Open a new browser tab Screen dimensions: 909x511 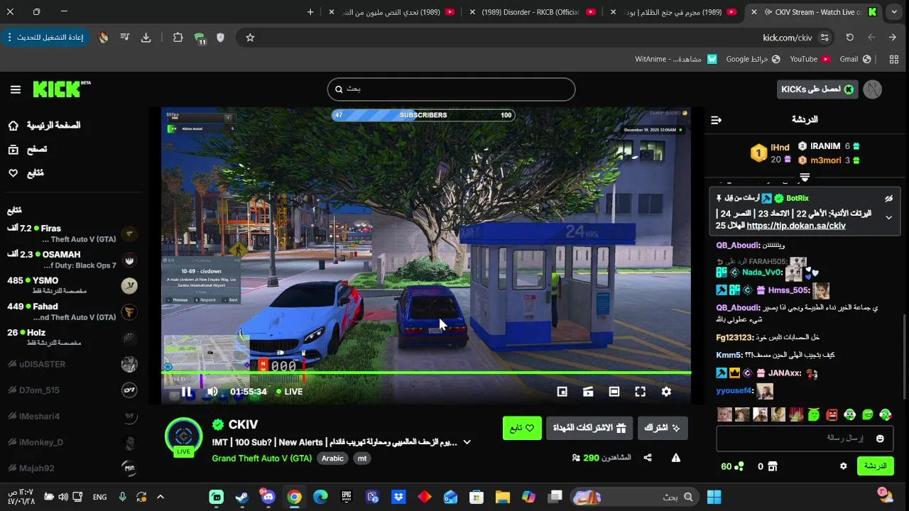pyautogui.click(x=310, y=12)
